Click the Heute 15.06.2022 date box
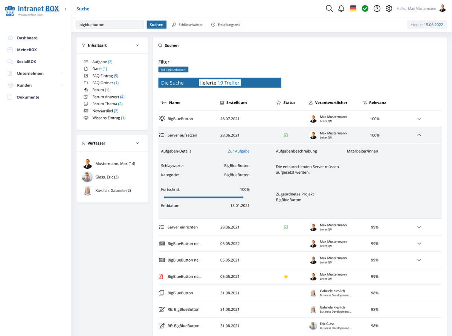 [x=427, y=25]
